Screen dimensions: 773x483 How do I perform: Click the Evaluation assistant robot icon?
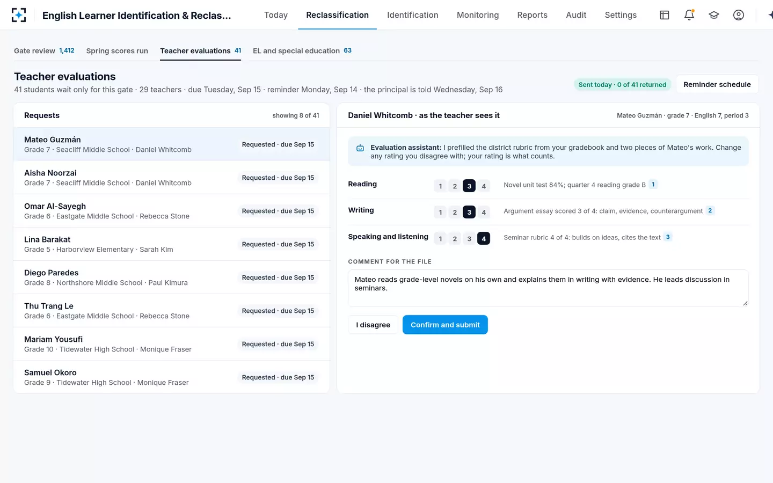pyautogui.click(x=360, y=148)
